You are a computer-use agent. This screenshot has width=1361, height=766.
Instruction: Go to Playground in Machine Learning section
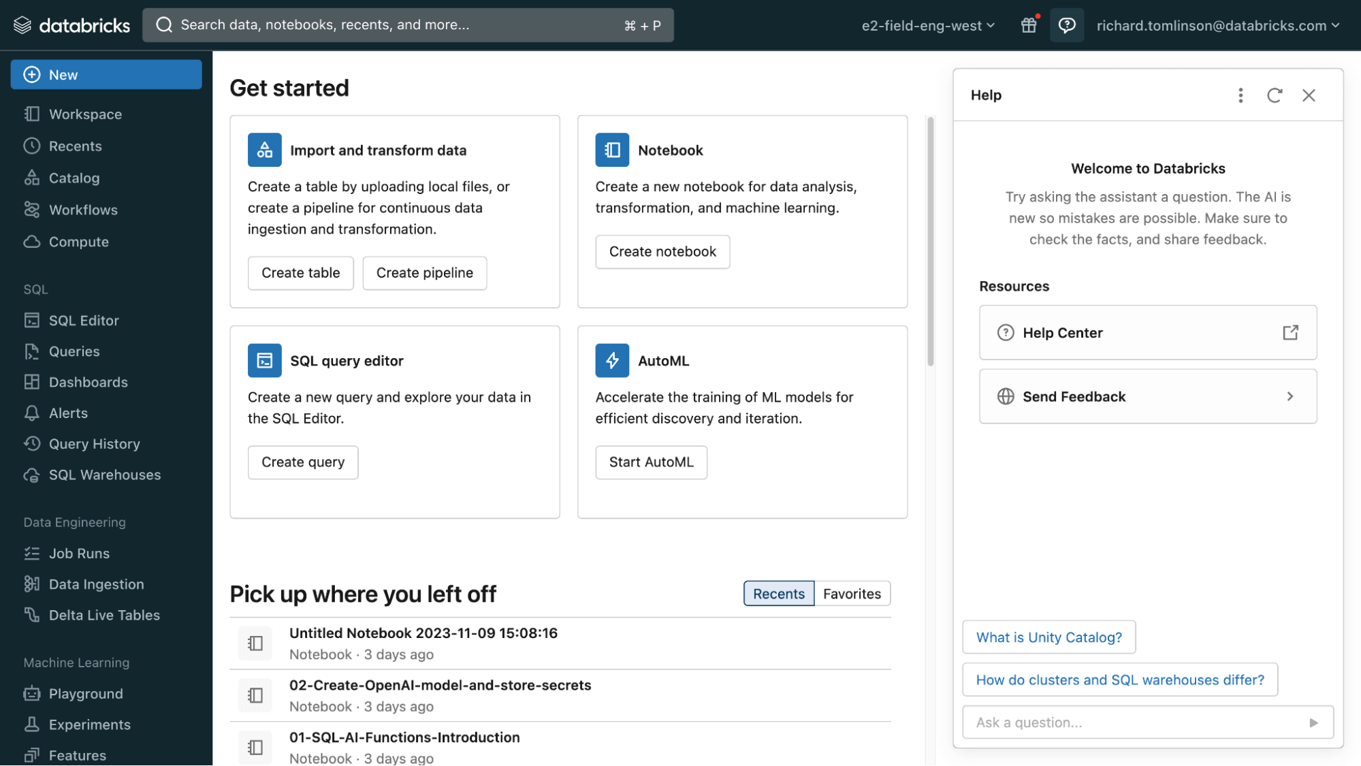point(86,693)
